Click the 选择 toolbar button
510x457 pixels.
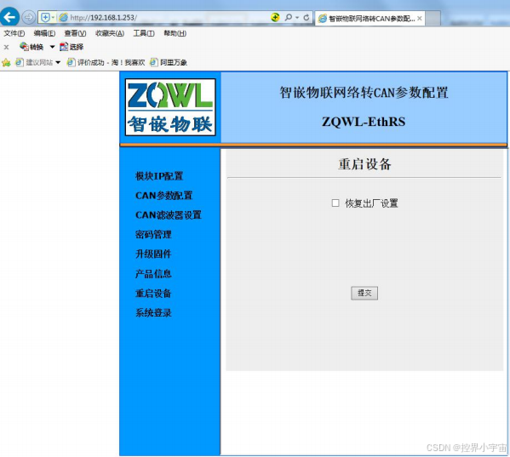[x=72, y=47]
